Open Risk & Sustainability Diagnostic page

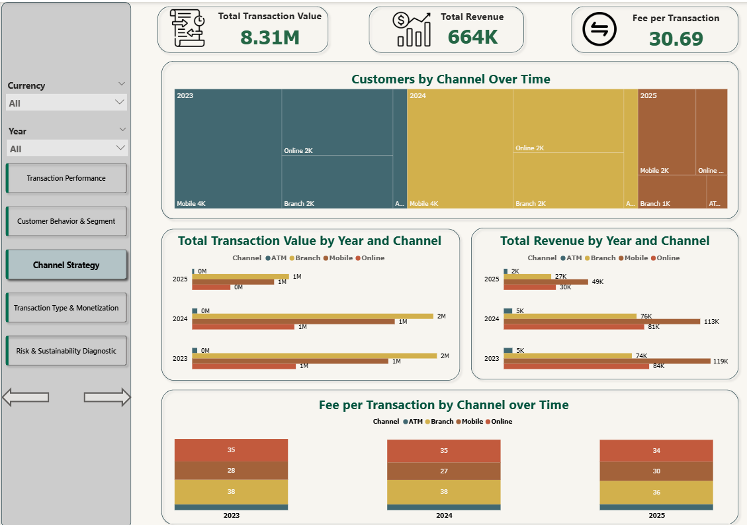click(x=66, y=351)
